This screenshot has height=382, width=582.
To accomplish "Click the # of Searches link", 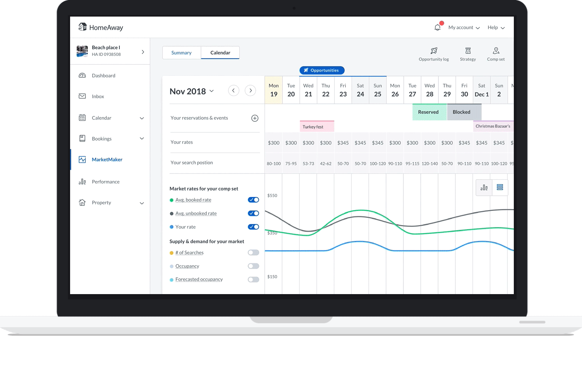I will (190, 252).
